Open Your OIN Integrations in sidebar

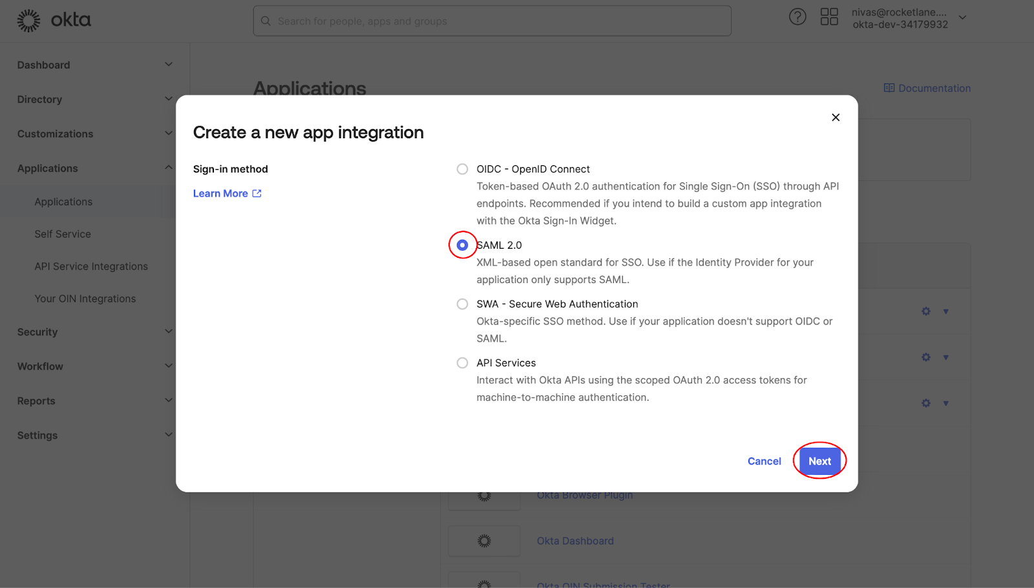[x=85, y=299]
